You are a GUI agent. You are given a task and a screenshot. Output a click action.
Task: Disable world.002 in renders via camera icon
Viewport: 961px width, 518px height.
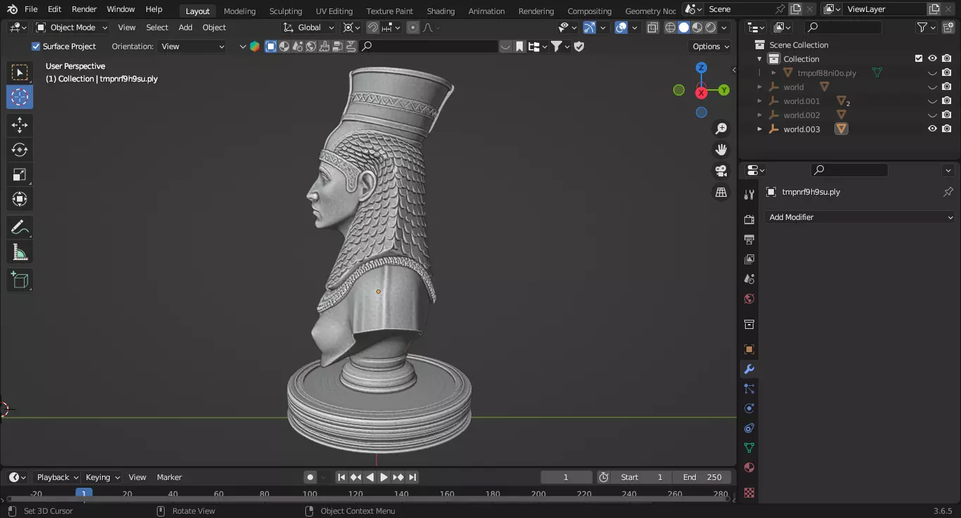(947, 115)
